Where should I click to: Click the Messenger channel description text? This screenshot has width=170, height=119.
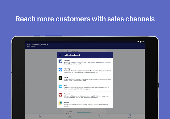(x=87, y=71)
